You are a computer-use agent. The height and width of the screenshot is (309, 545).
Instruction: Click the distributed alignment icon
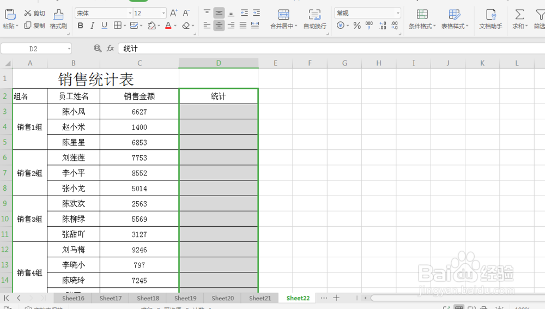coord(255,26)
